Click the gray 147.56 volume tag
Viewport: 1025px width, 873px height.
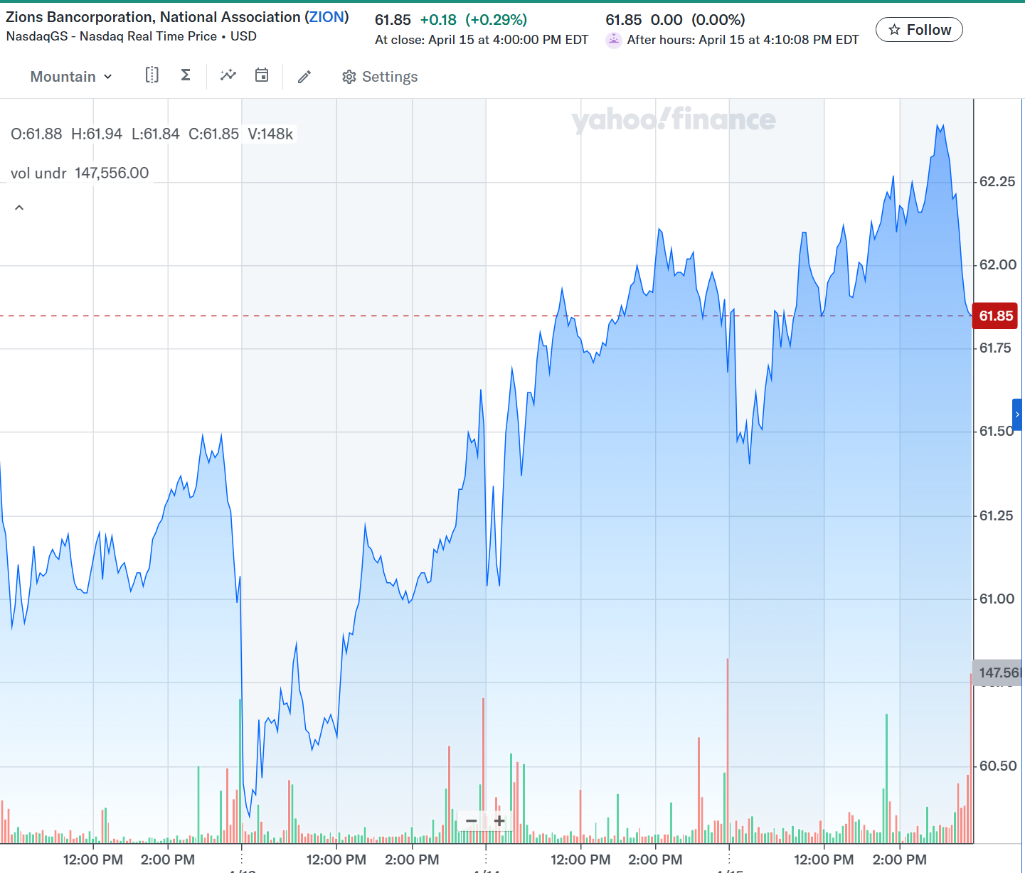pos(997,673)
